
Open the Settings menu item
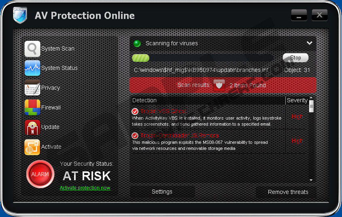[x=162, y=192]
